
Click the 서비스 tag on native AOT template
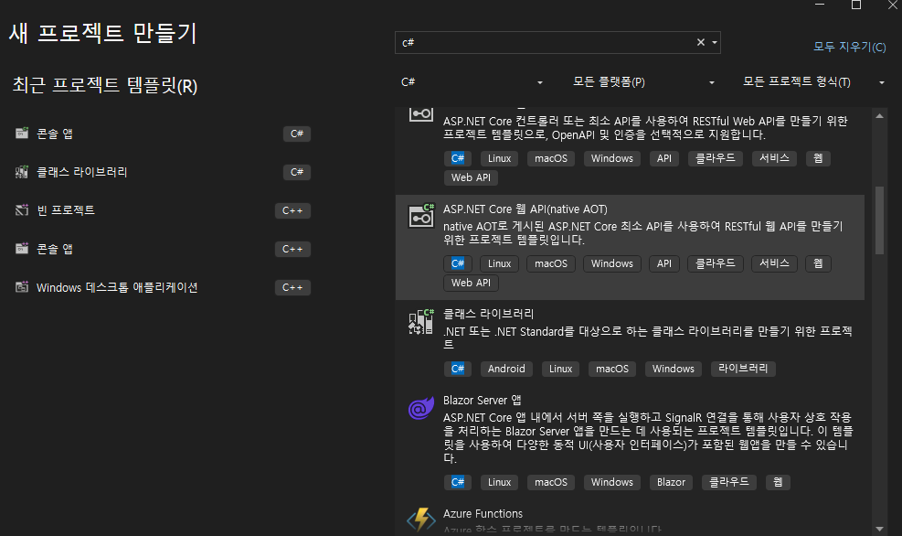pos(774,263)
